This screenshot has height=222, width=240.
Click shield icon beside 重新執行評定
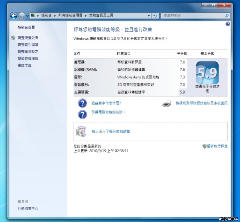pyautogui.click(x=204, y=146)
